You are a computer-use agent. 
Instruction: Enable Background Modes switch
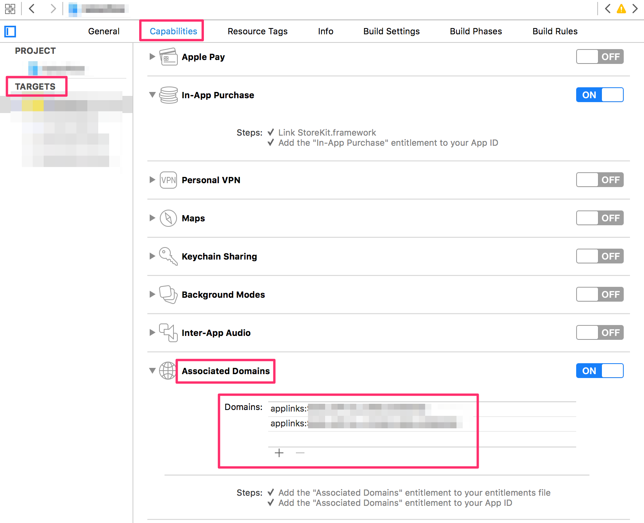(600, 295)
